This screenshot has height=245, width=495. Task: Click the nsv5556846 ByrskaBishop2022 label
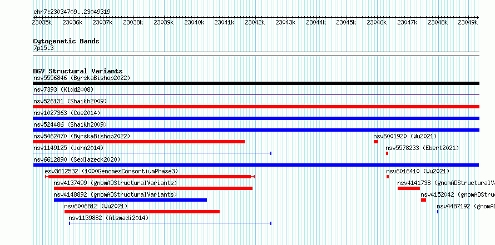click(x=82, y=78)
